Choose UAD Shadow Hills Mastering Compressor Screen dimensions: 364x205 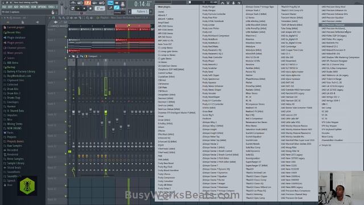tap(341, 57)
